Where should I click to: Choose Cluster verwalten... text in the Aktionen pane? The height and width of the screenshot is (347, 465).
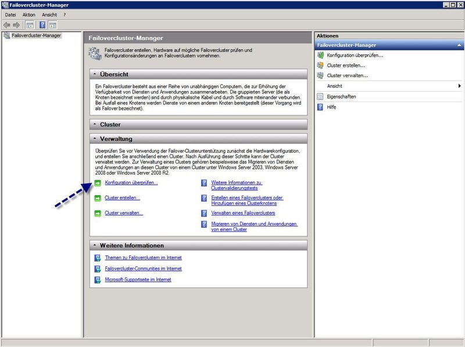(347, 75)
